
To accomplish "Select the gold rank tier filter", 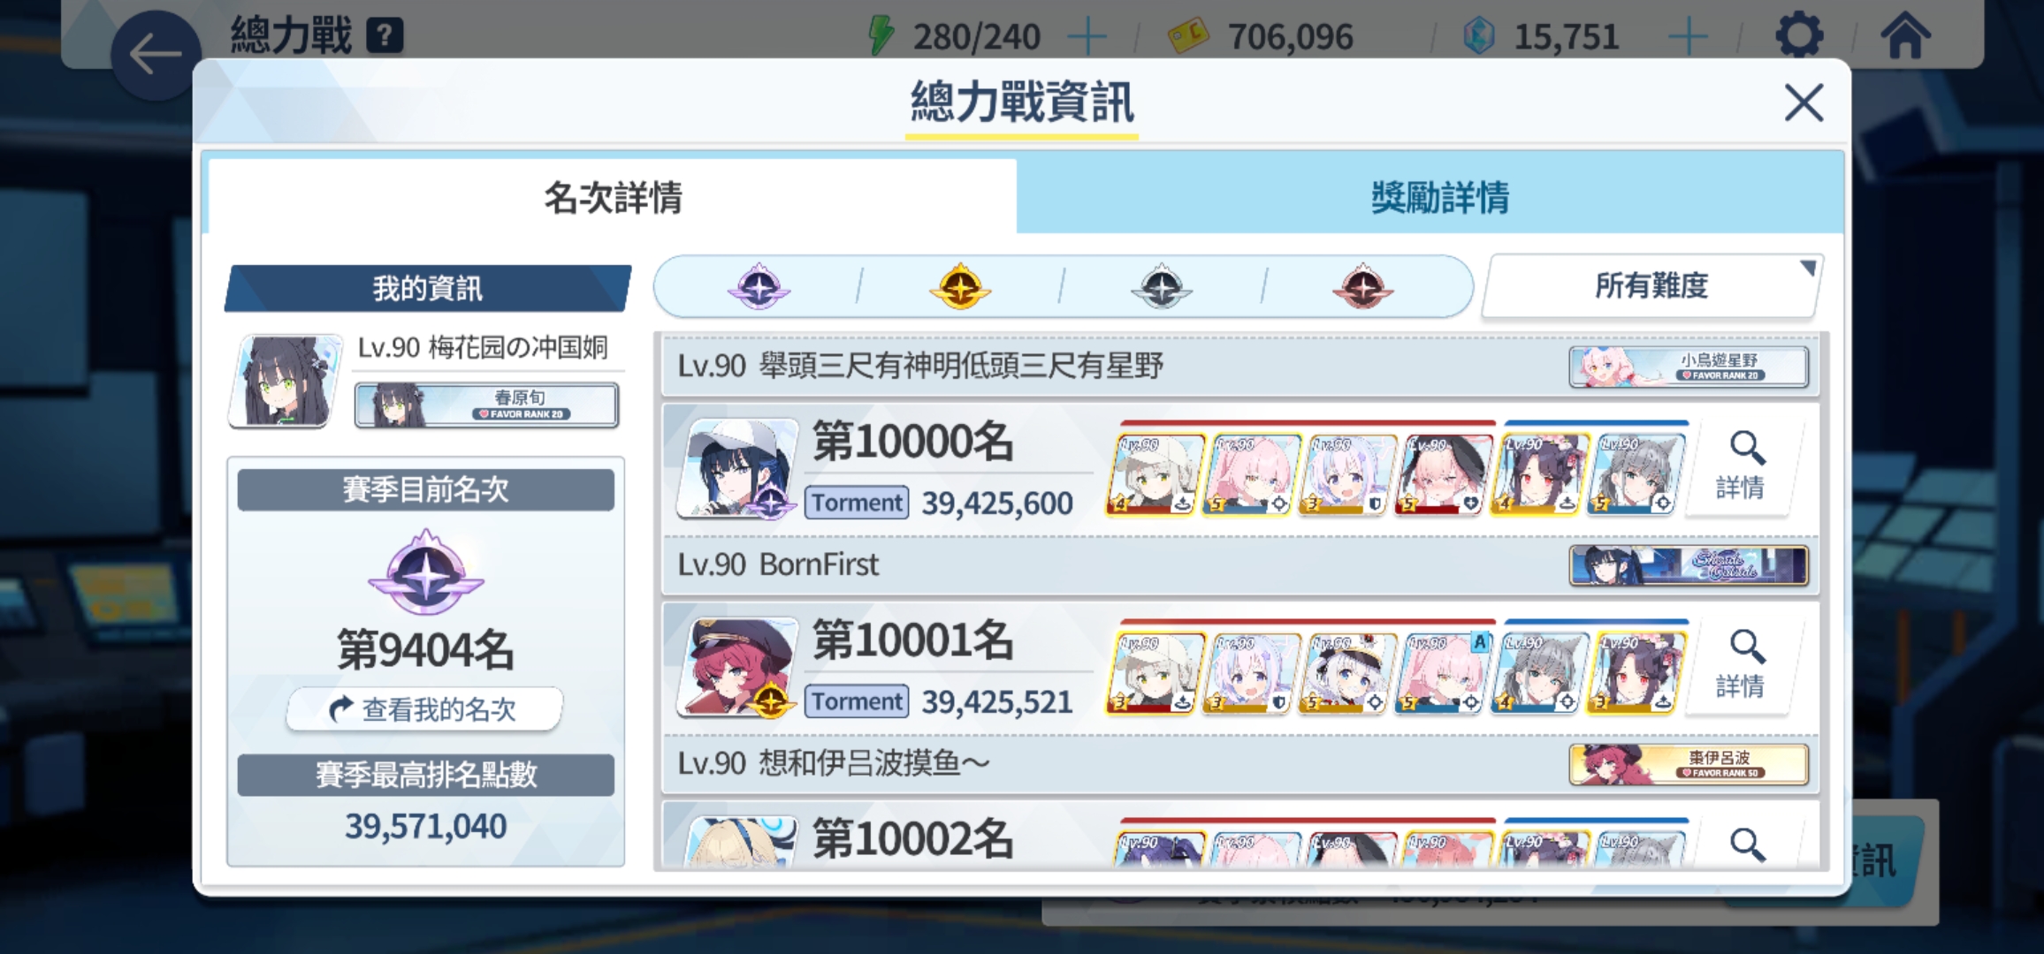I will (960, 286).
